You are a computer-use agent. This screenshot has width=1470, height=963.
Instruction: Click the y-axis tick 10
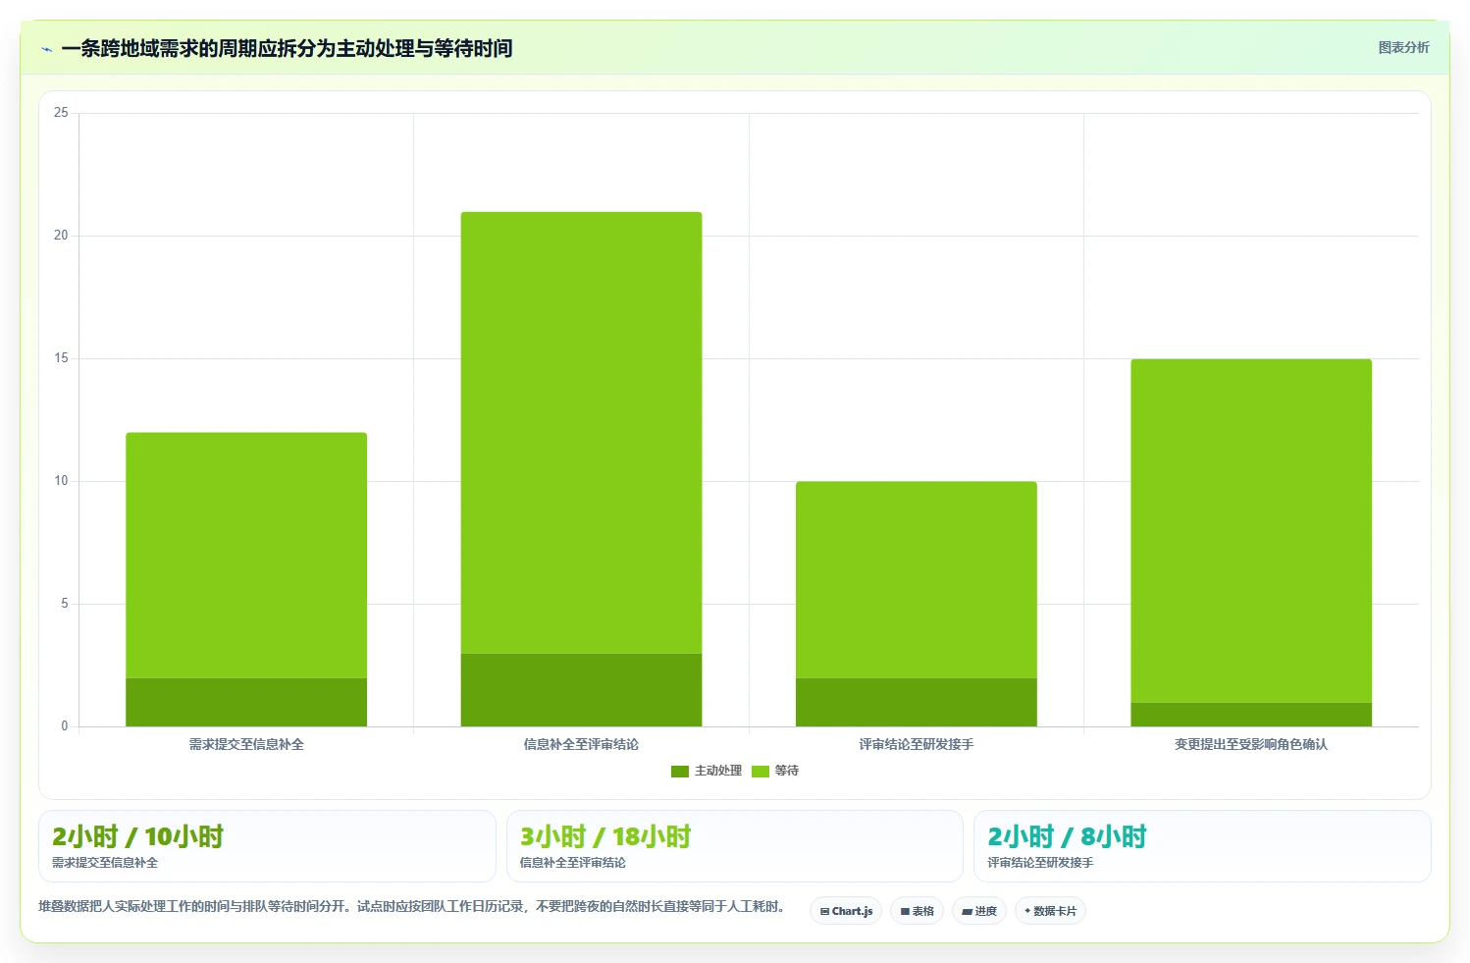tap(61, 481)
